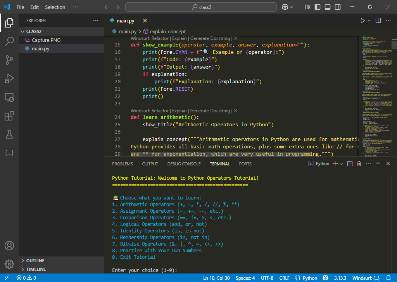Viewport: 397px width, 282px height.
Task: Click Generate Docstring above show_example
Action: pyautogui.click(x=210, y=38)
